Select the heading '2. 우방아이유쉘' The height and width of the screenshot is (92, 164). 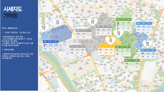tap(8, 50)
